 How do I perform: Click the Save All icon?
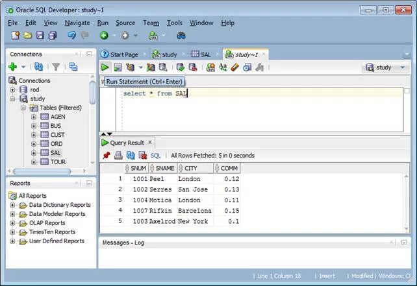point(52,35)
